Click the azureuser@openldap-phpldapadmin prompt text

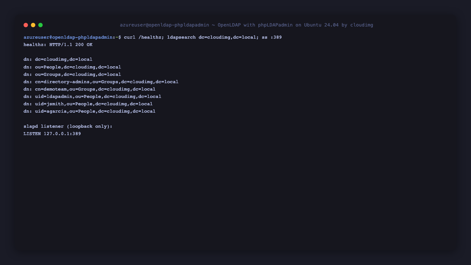click(x=68, y=38)
